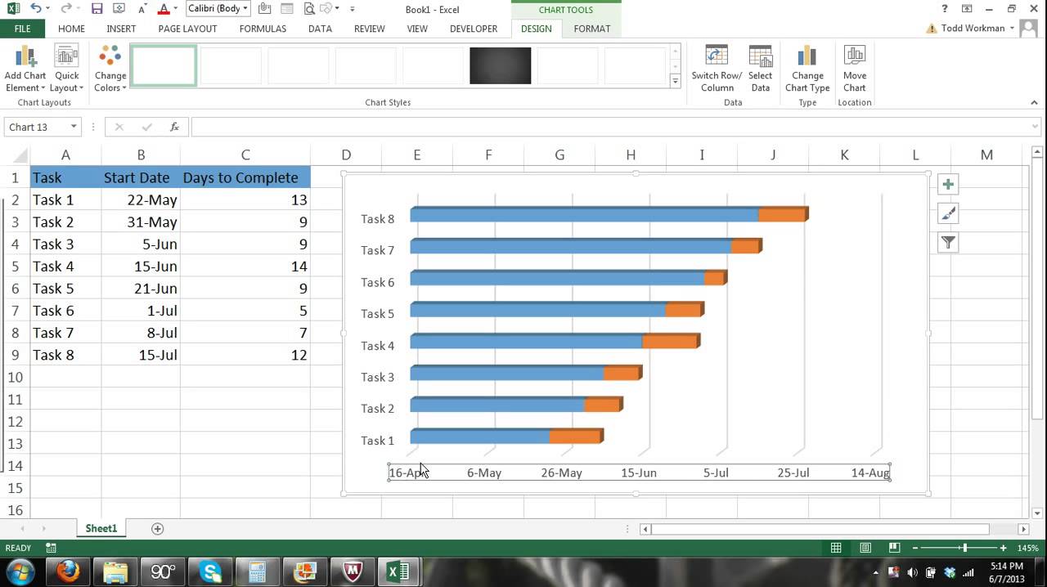Open the FORMAT ribbon tab

(x=591, y=29)
